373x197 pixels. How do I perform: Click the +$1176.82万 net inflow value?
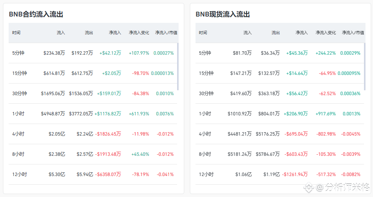pyautogui.click(x=108, y=114)
